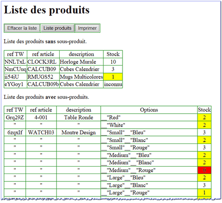Click ref article cell "CALCUB09"

click(x=43, y=69)
